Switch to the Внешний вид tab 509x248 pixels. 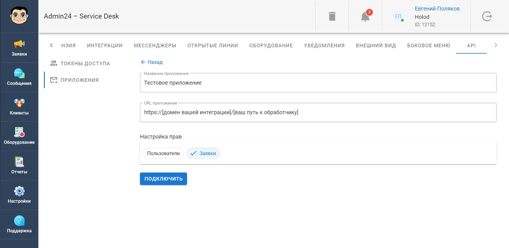pyautogui.click(x=376, y=45)
